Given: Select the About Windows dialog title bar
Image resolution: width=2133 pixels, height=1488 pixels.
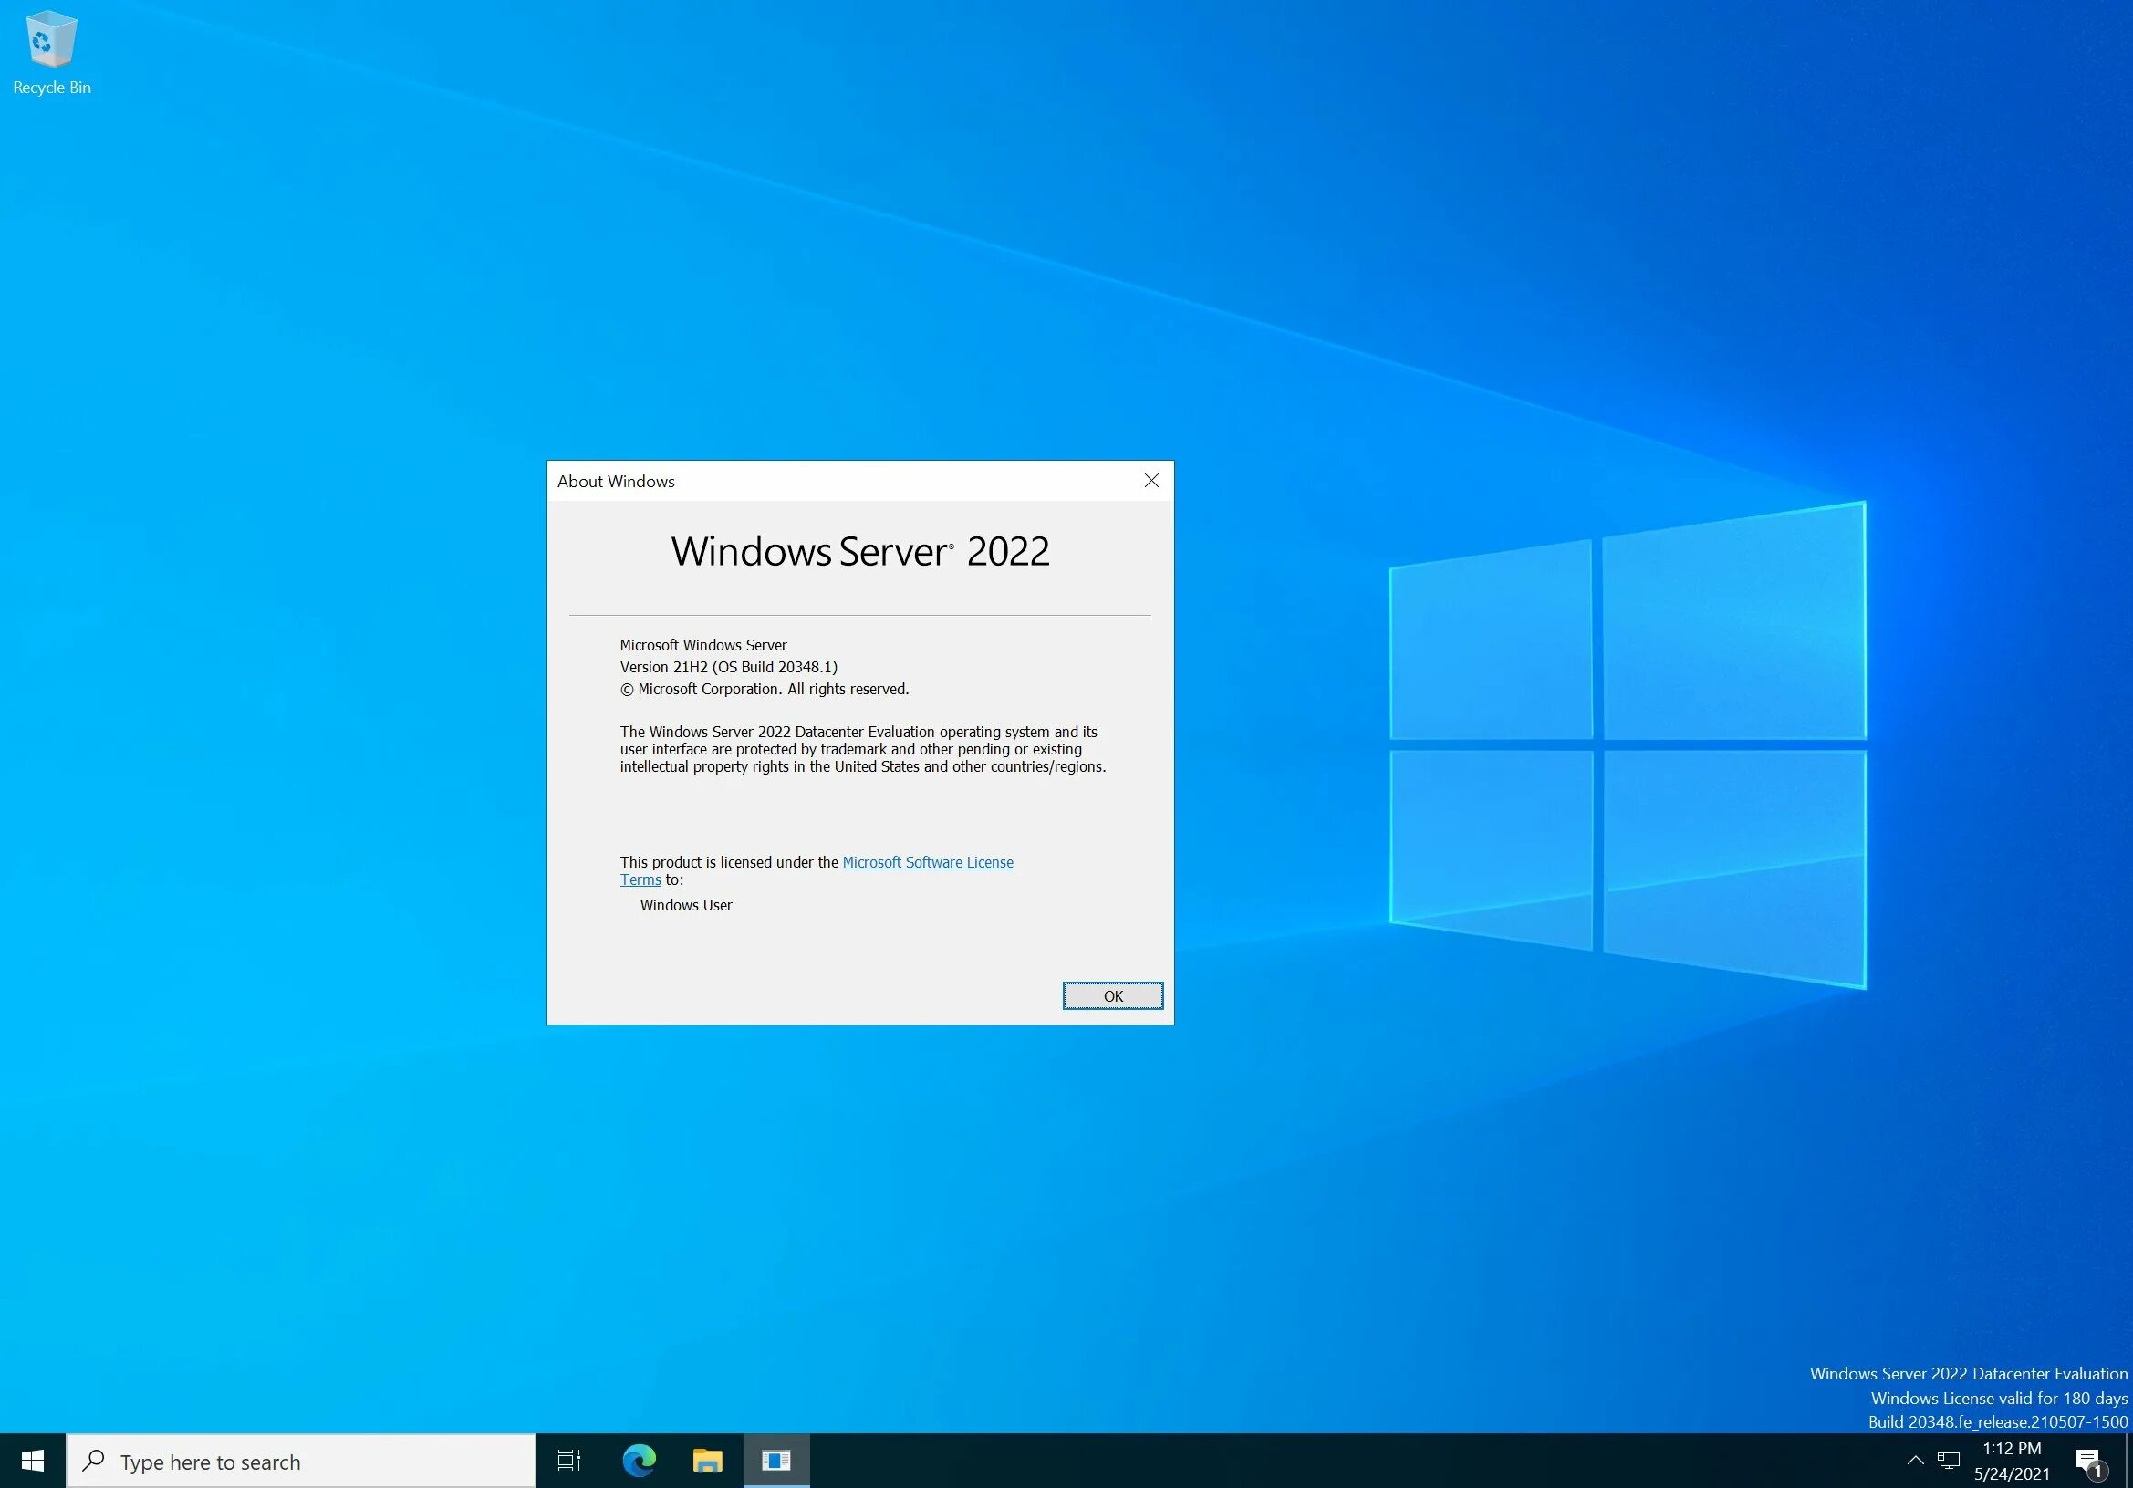Looking at the screenshot, I should 859,480.
